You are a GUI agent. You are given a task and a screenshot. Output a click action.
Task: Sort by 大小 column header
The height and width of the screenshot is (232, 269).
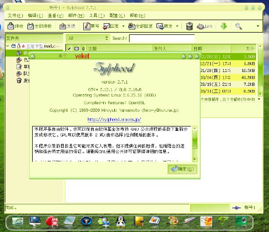(243, 49)
